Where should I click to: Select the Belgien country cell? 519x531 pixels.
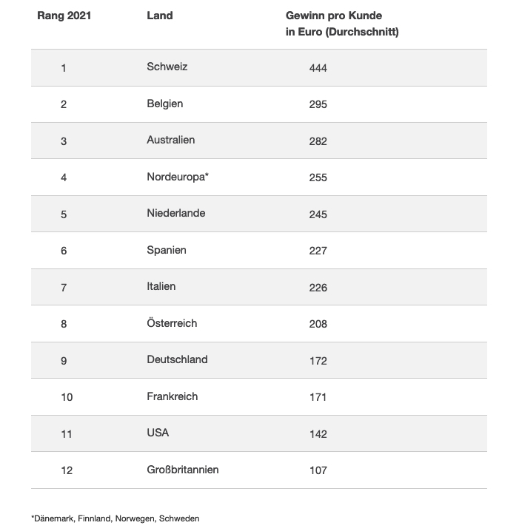(165, 104)
